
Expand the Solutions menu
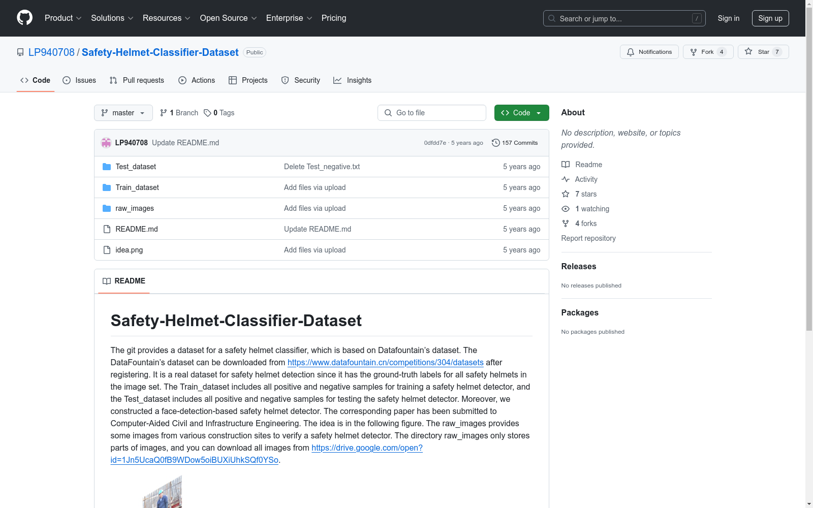(x=112, y=18)
